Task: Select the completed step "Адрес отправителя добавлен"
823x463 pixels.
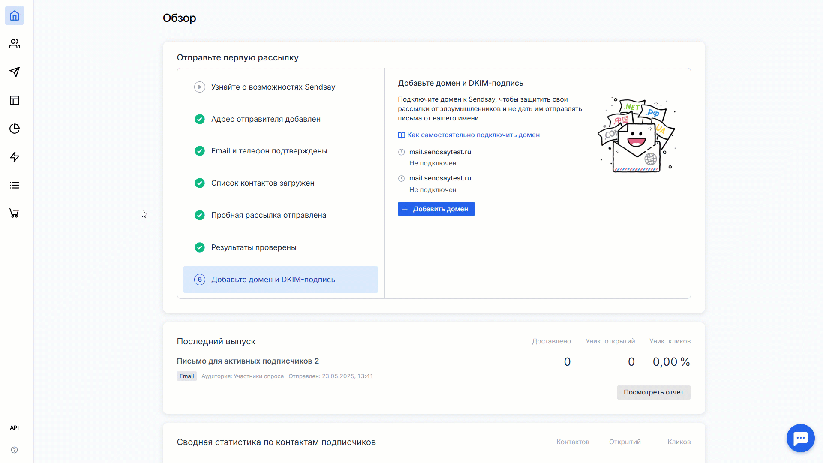Action: pos(266,119)
